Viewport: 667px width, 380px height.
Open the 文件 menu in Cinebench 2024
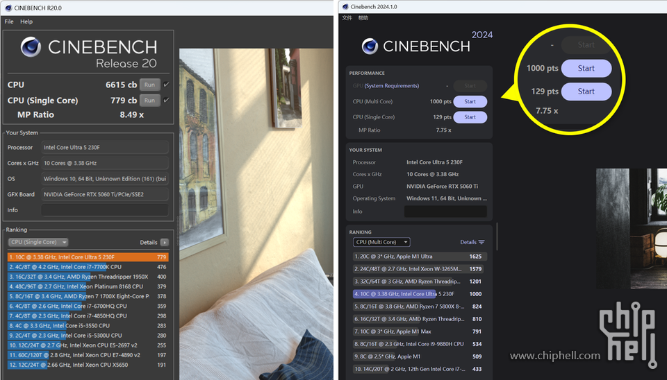347,18
